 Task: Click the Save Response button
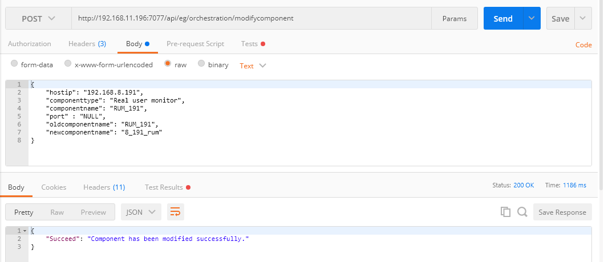click(x=562, y=212)
